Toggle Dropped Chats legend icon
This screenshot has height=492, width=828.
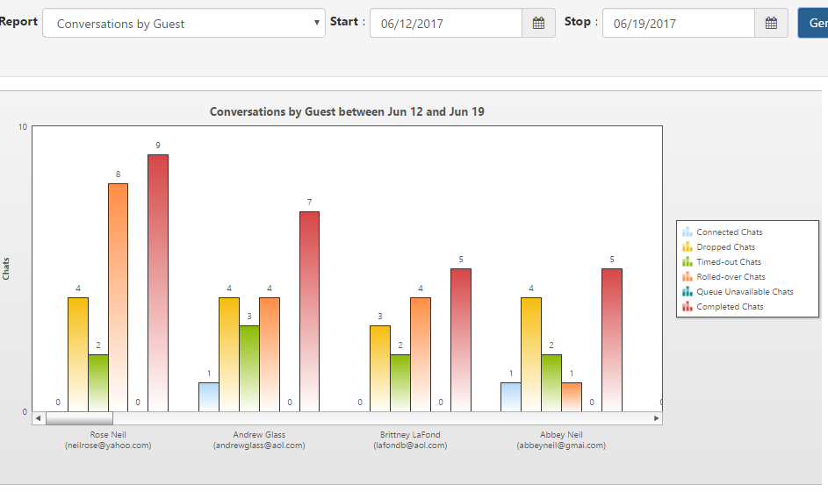pos(687,246)
